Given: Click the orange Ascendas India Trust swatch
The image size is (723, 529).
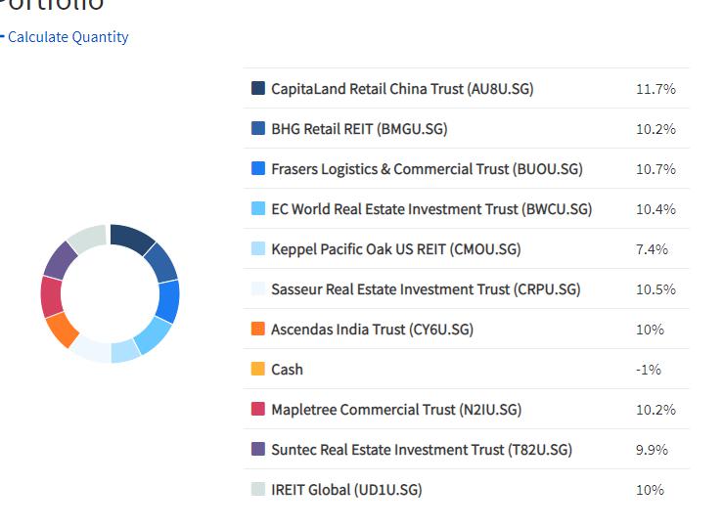Looking at the screenshot, I should (258, 329).
